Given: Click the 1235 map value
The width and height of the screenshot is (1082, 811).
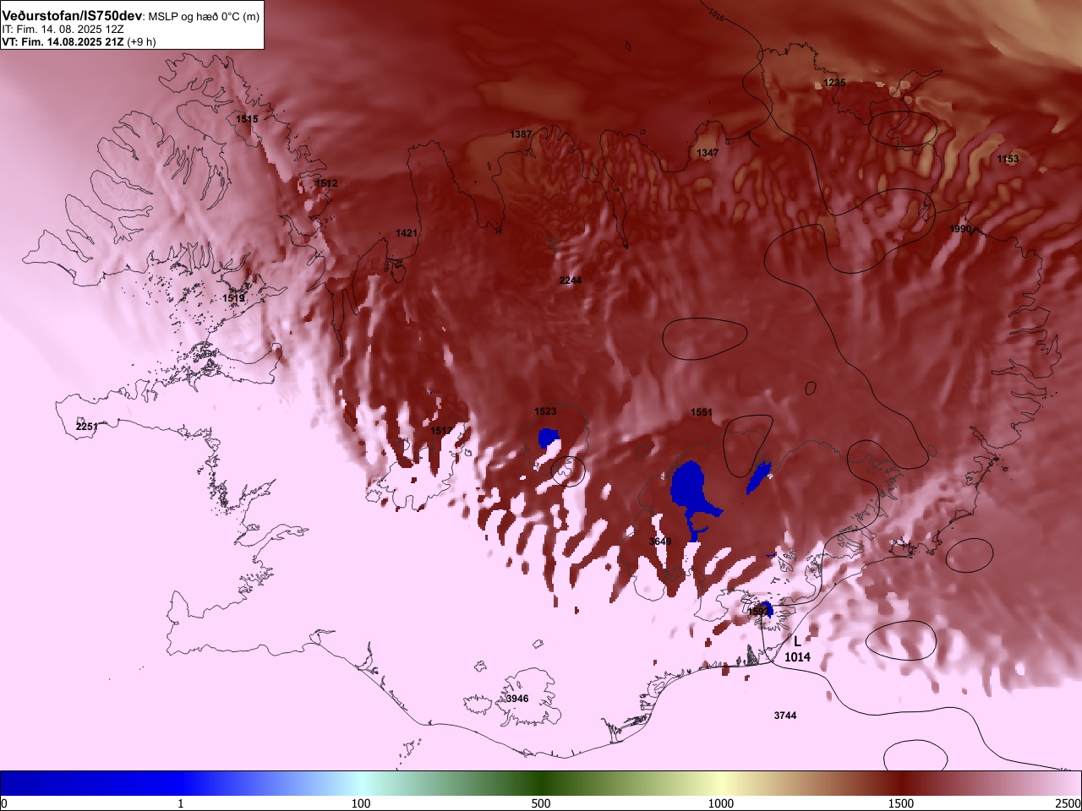Looking at the screenshot, I should (x=834, y=83).
